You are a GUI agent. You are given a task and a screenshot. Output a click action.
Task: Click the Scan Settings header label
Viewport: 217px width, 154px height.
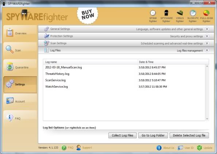coord(58,43)
